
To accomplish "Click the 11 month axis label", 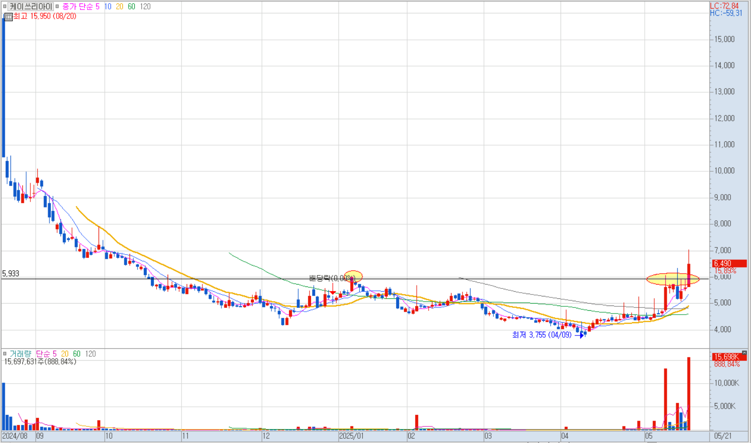I will pos(186,436).
